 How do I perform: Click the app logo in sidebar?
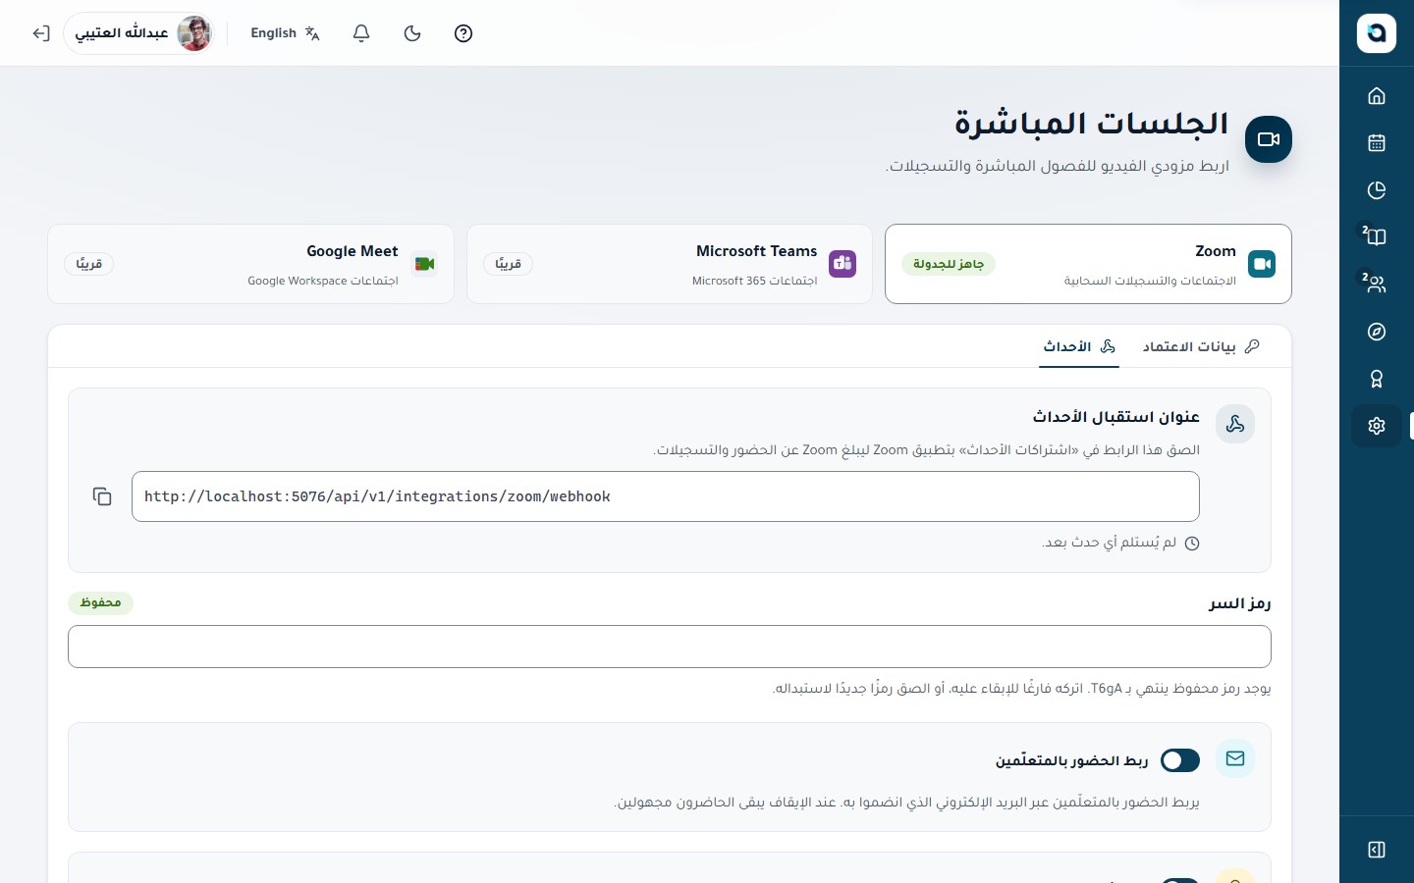coord(1377,33)
